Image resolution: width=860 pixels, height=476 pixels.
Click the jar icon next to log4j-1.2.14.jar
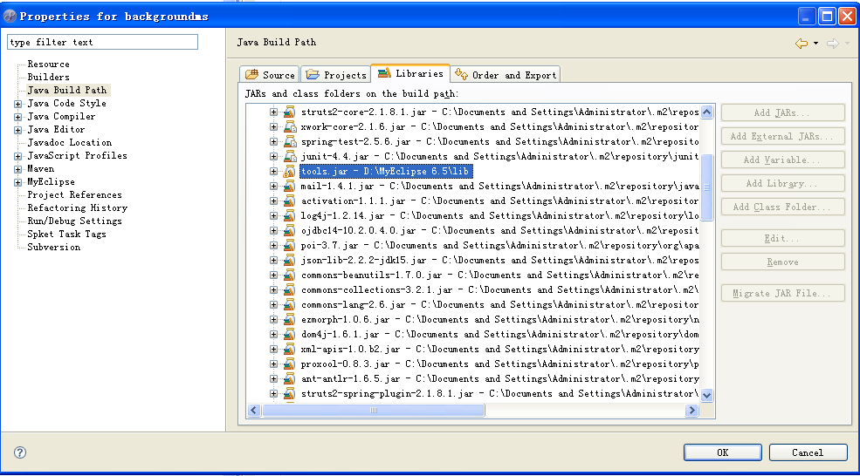pyautogui.click(x=289, y=216)
